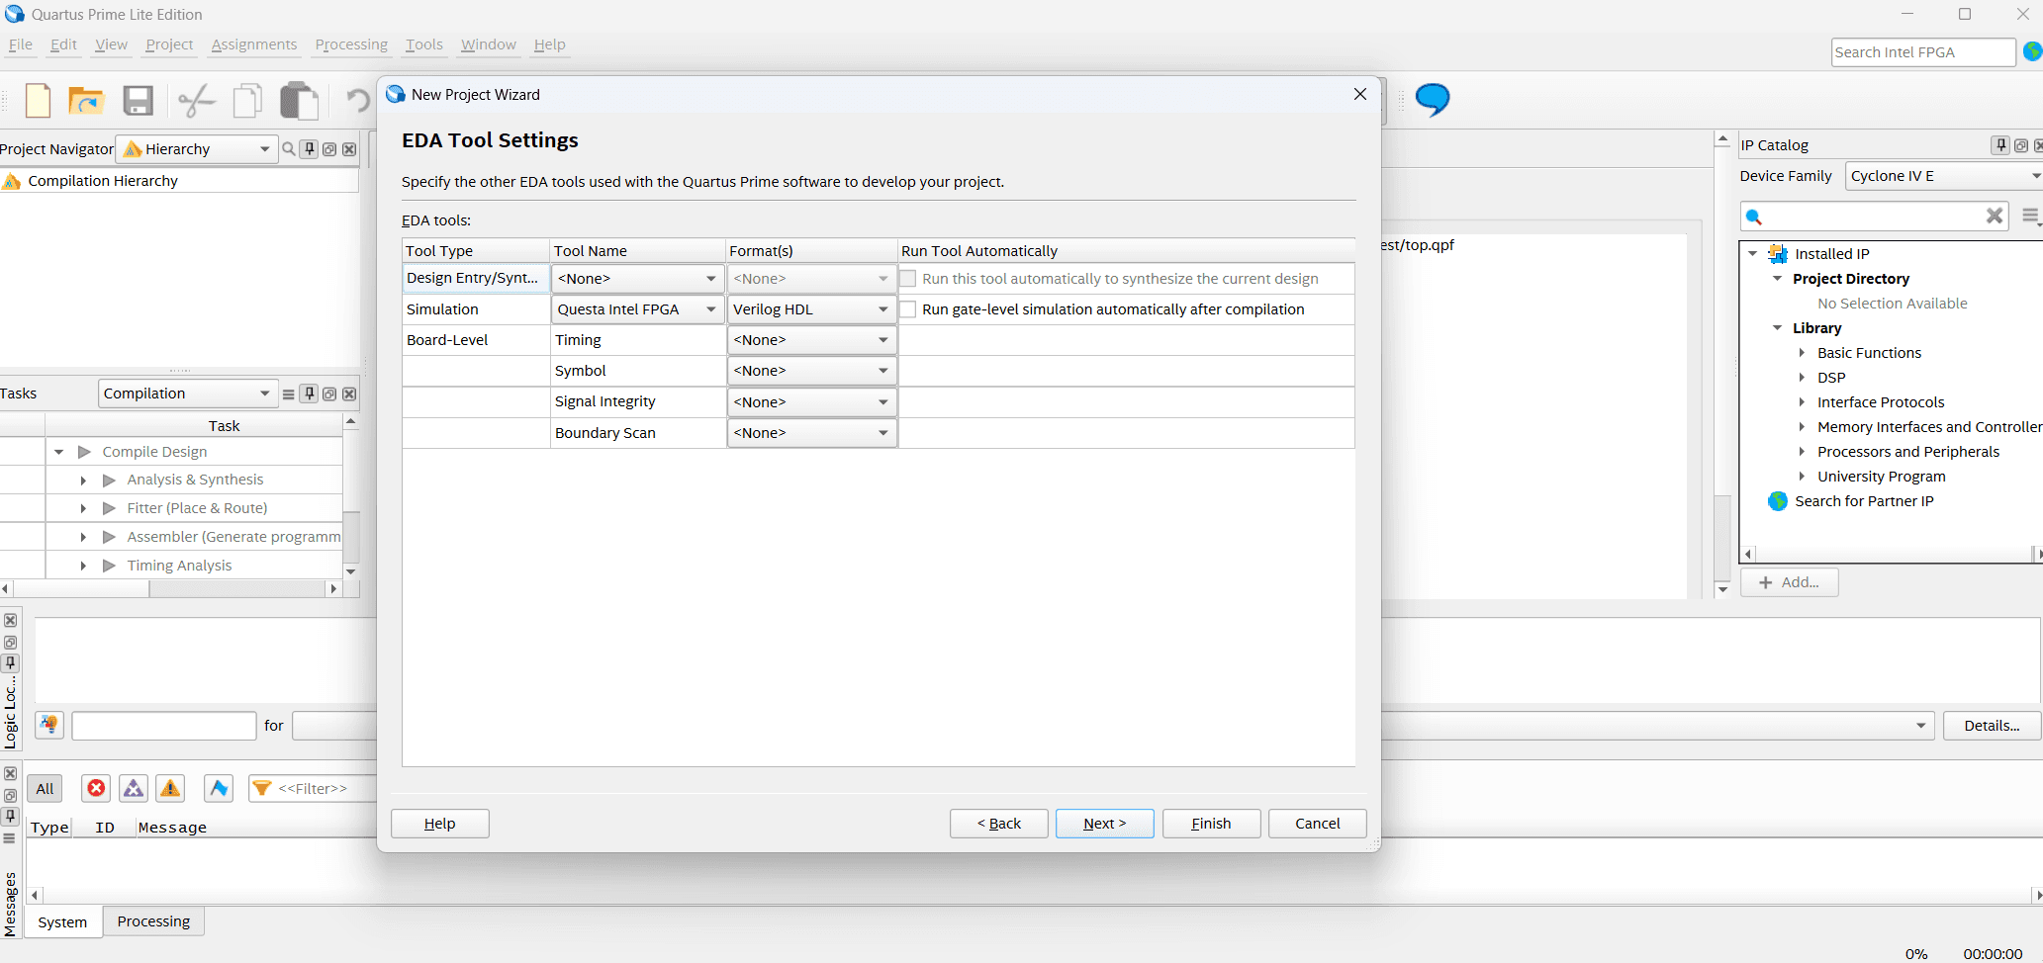The width and height of the screenshot is (2043, 963).
Task: Click Search for Partner IP item
Action: (1864, 501)
